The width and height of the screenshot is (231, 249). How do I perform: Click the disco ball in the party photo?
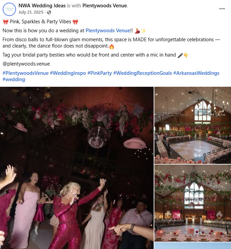(x=98, y=137)
